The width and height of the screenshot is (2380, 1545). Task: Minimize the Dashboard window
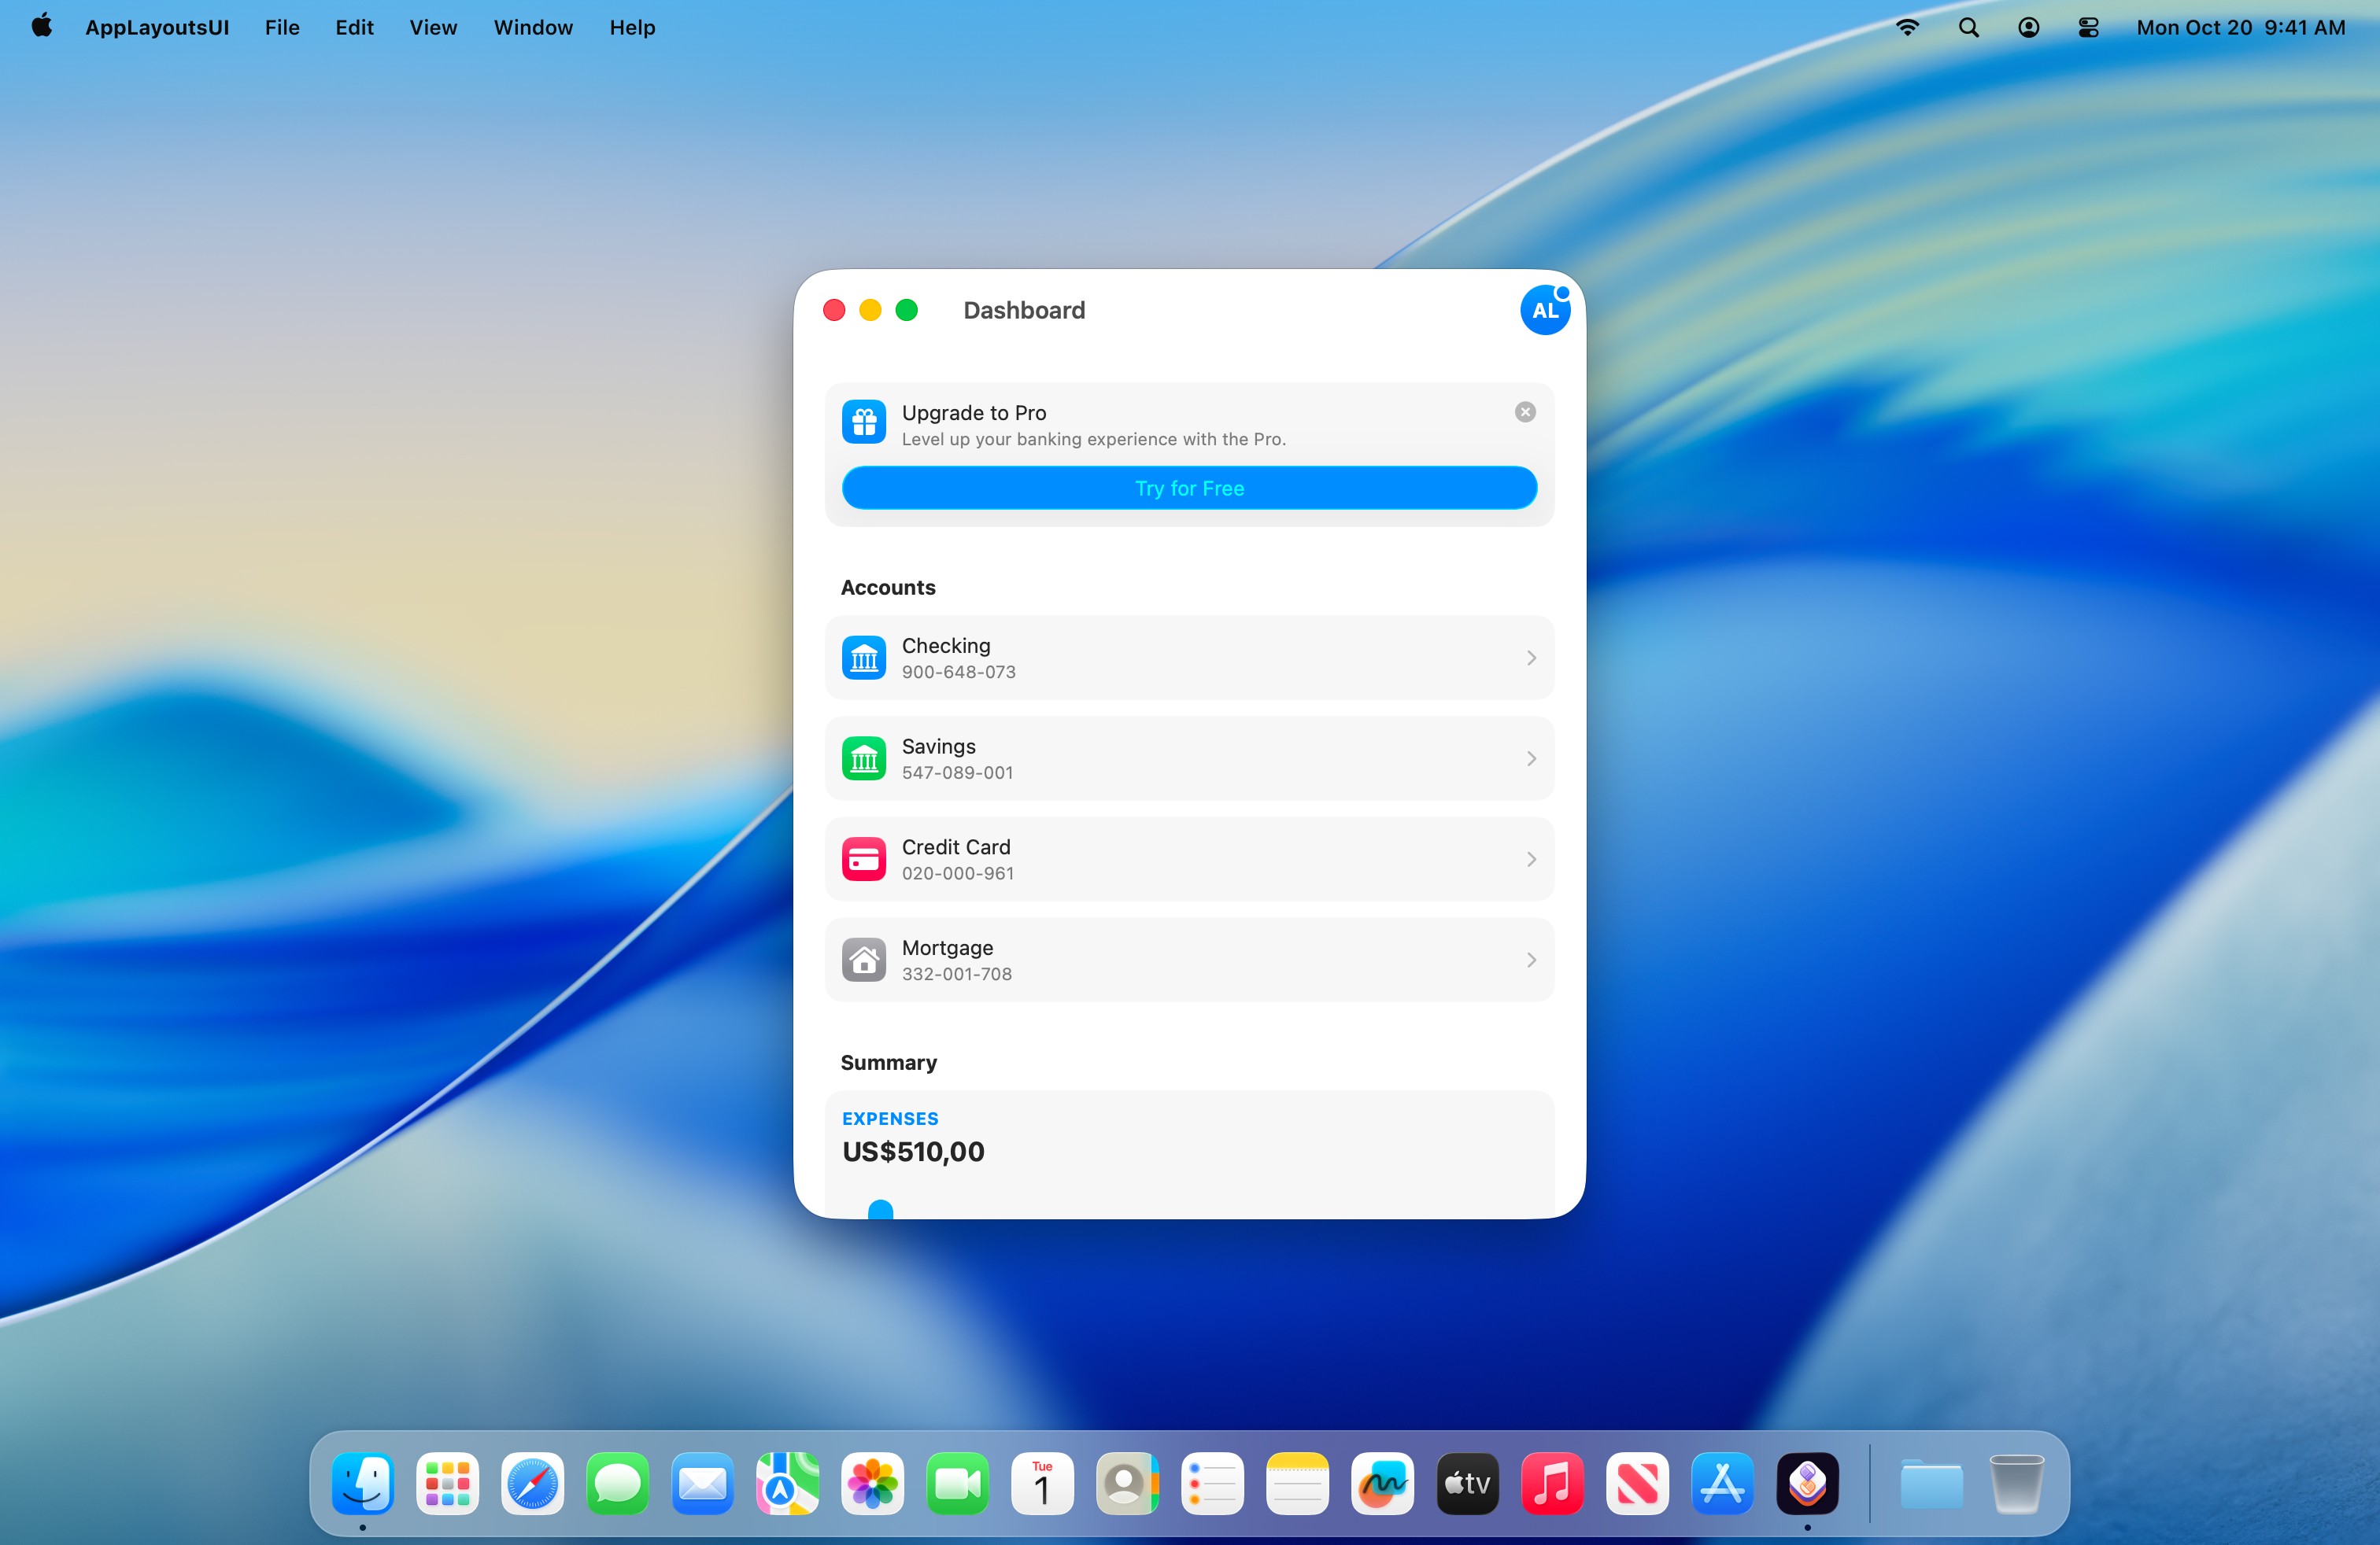tap(870, 310)
